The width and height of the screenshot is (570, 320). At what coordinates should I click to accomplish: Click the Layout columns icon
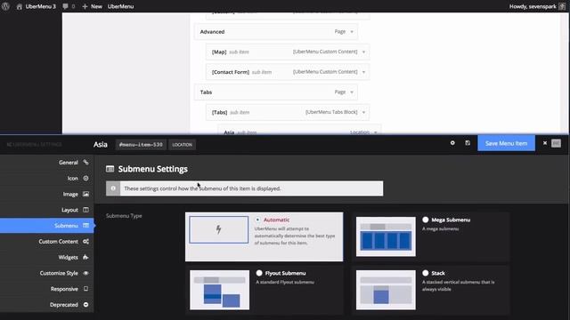click(x=85, y=210)
